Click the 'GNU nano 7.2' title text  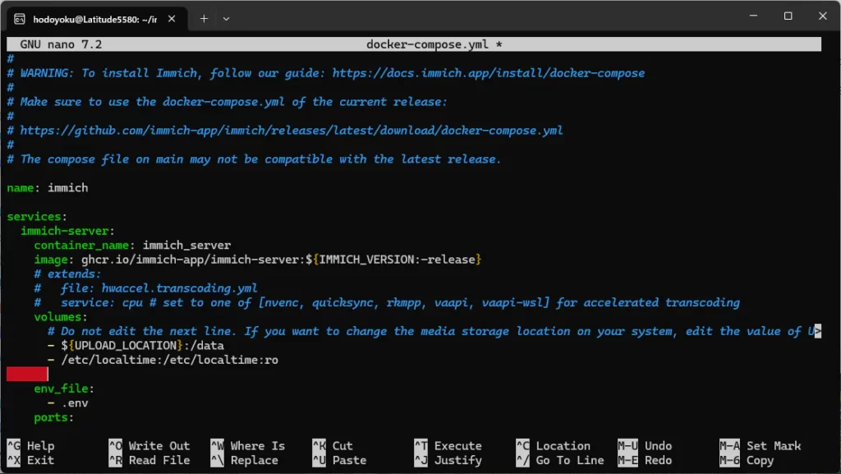pos(61,44)
